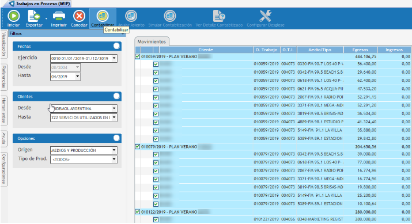Uncheck the 0621-FM 96.5 ACQUA row checkbox
The image size is (412, 224).
[x=156, y=89]
